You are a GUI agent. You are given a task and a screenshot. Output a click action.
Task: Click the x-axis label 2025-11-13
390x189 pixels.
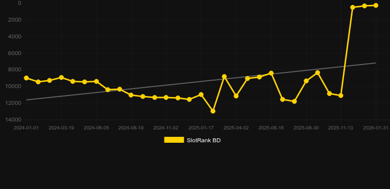point(341,128)
